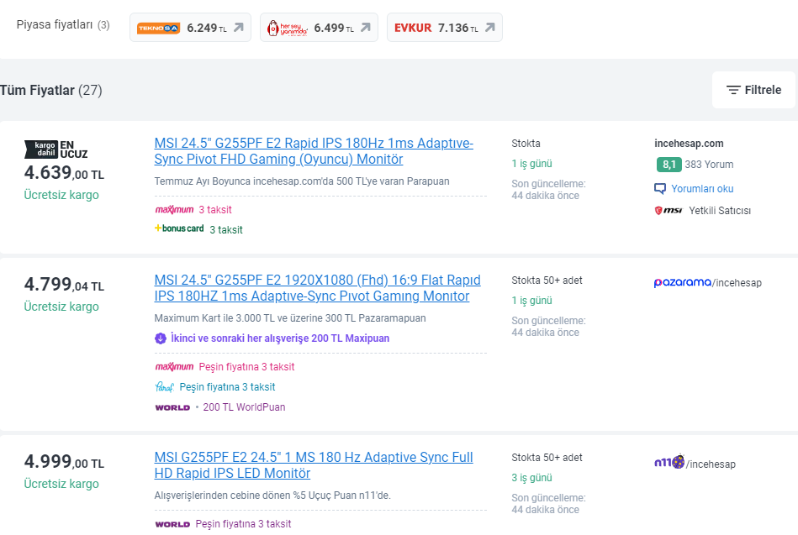Open the Teknosa 6.249 TL arrow link
798x535 pixels.
239,28
